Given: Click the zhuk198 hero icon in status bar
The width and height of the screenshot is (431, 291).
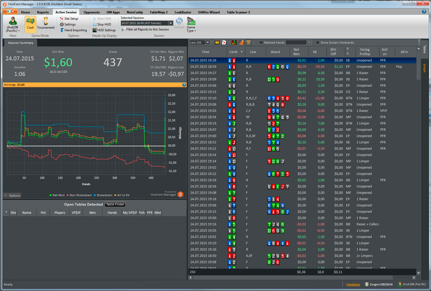Looking at the screenshot, I should click(400, 284).
